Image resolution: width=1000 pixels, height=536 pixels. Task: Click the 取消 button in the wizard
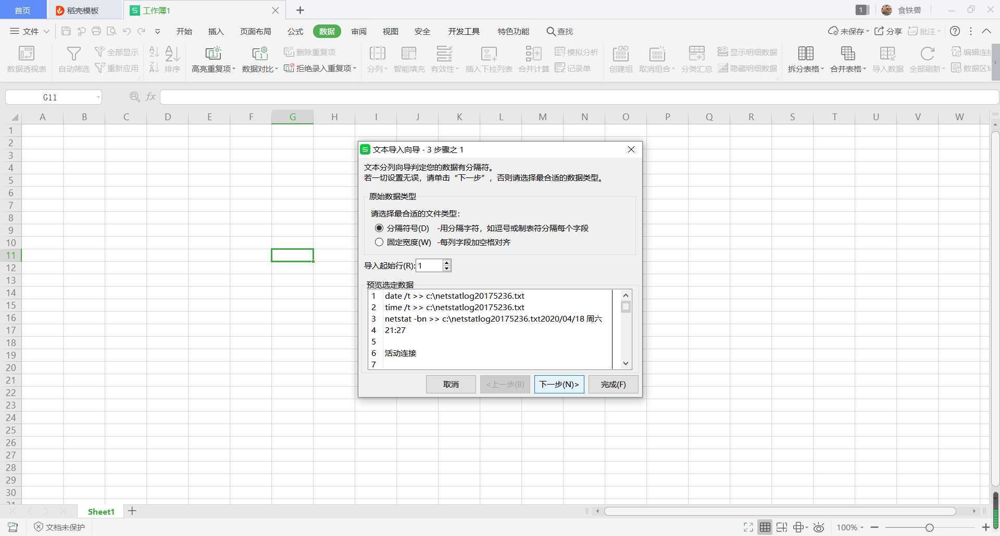(x=451, y=384)
